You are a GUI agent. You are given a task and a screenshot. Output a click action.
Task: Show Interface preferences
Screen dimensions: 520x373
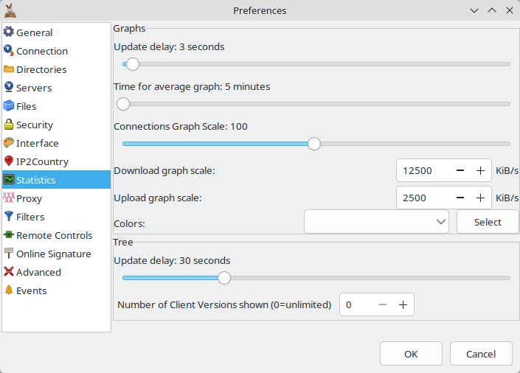coord(56,143)
